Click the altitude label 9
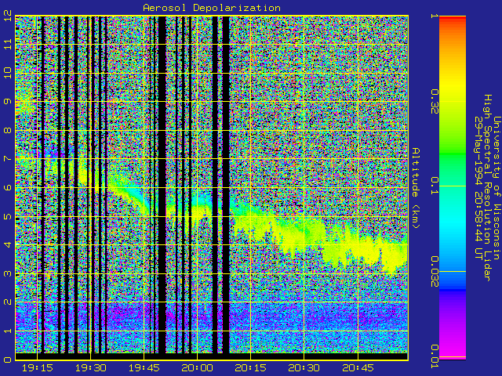This screenshot has width=502, height=376. (x=8, y=101)
